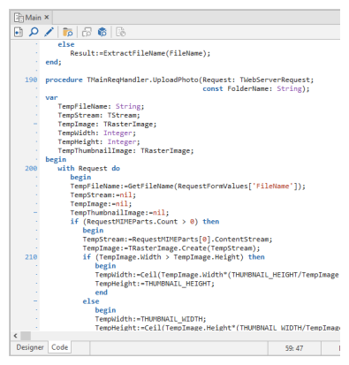Viewport: 349px width, 365px height.
Task: Click the TempThumbnailImage: TRasterImage; declaration
Action: point(125,151)
